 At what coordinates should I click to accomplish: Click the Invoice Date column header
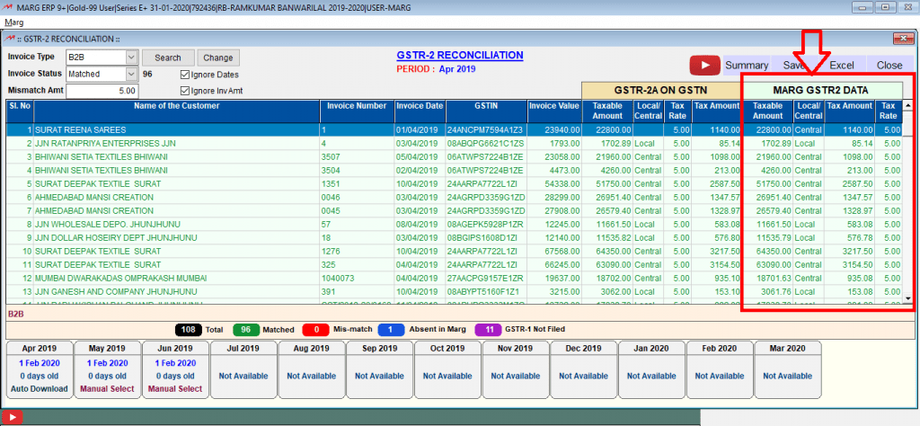420,111
